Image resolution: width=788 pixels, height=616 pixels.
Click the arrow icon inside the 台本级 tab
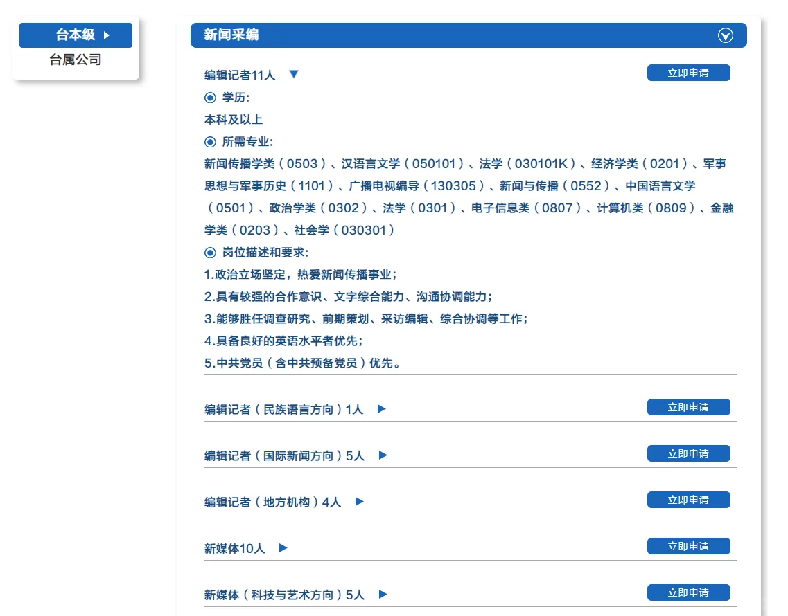point(105,35)
